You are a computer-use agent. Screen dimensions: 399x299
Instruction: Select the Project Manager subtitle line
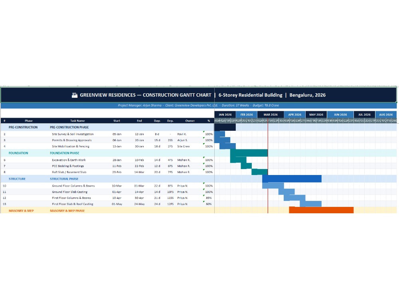click(198, 105)
